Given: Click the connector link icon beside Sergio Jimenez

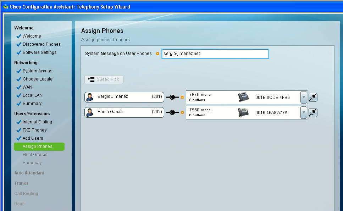Looking at the screenshot, I should (x=172, y=97).
